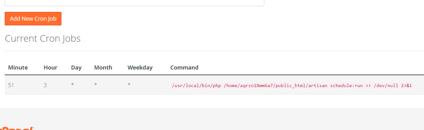Select the Hour column header
This screenshot has width=424, height=130.
[50, 67]
